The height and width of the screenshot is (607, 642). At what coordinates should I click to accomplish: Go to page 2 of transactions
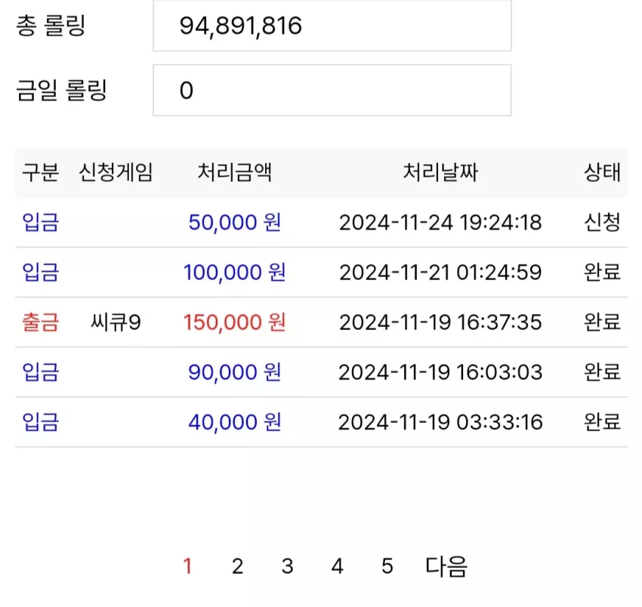click(x=237, y=566)
